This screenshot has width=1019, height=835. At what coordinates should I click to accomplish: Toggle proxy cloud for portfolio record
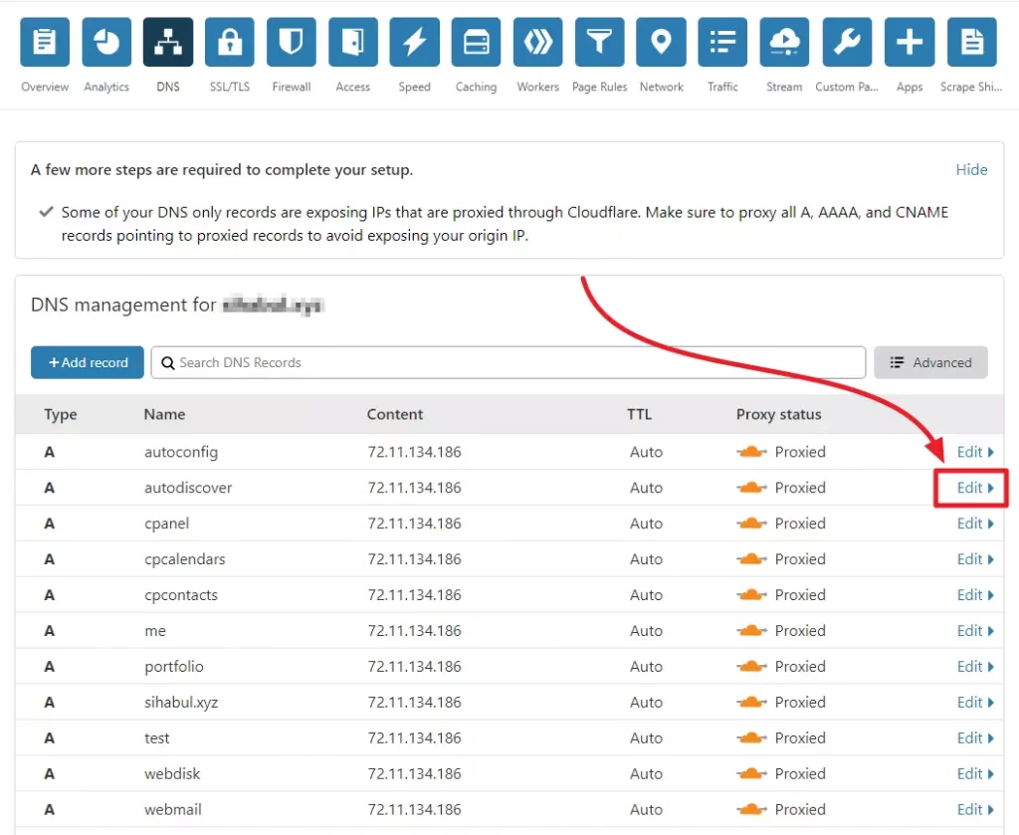752,666
